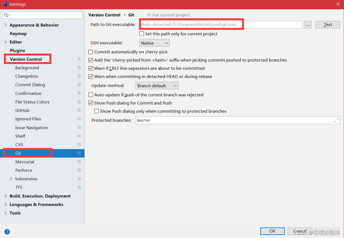Click the project-level icon beside TFS
Viewport: 344px width, 238px height.
tap(79, 187)
